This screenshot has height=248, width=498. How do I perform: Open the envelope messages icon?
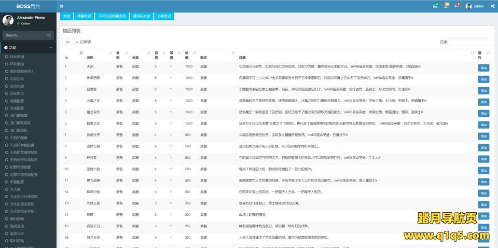click(x=435, y=6)
